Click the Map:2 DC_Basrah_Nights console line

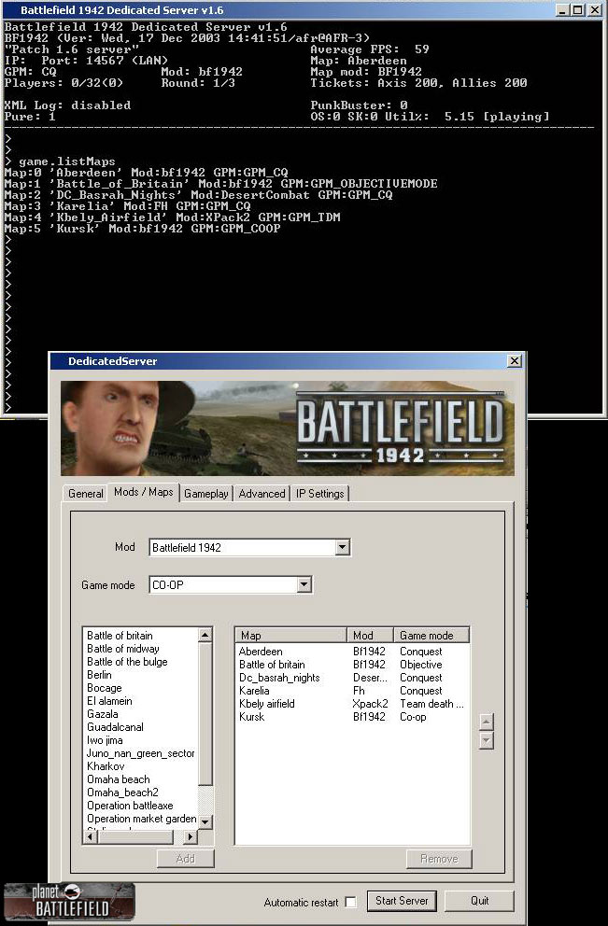(x=198, y=195)
